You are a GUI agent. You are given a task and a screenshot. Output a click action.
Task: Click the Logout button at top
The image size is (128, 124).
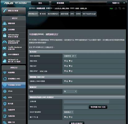tap(40, 3)
